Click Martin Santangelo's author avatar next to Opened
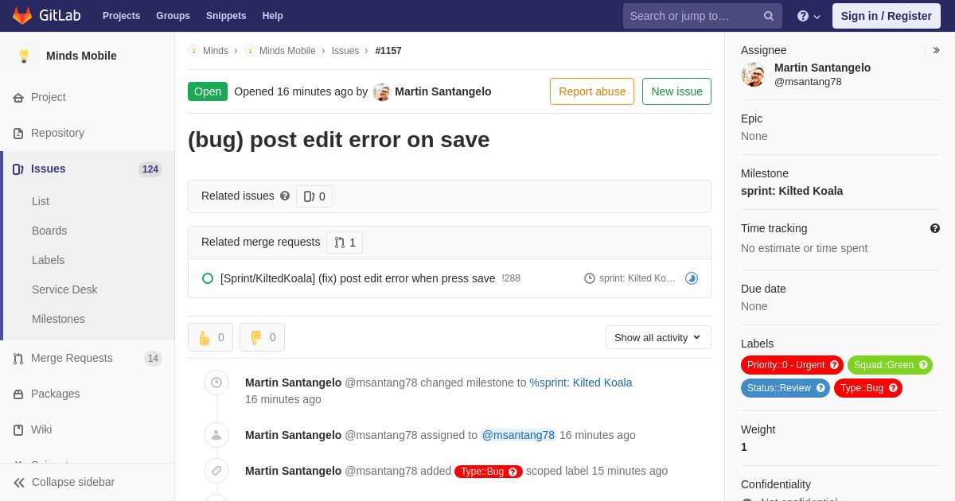The width and height of the screenshot is (955, 501). pyautogui.click(x=382, y=91)
